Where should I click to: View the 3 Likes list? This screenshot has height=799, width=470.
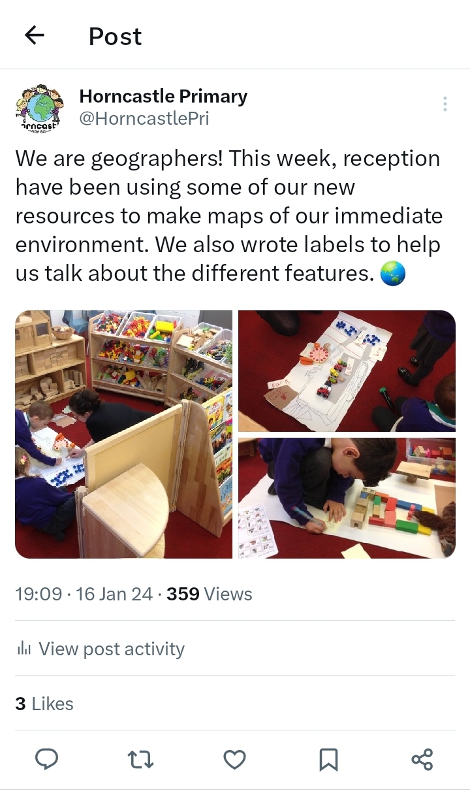pos(44,704)
